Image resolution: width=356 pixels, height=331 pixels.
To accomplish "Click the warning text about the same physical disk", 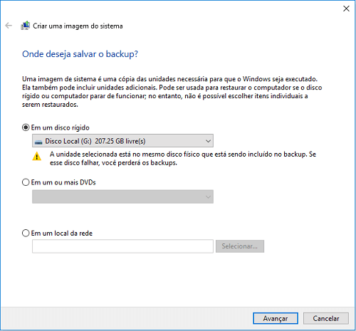I will tap(183, 159).
